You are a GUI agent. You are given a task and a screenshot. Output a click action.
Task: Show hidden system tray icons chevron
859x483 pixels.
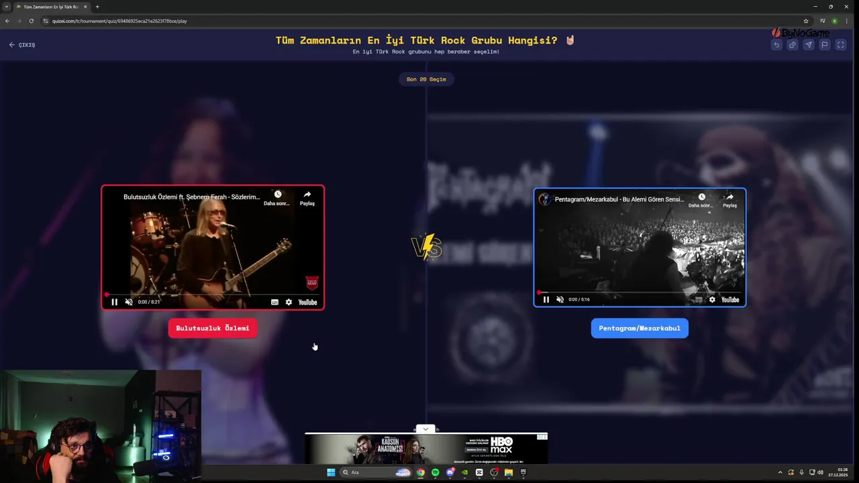click(780, 472)
